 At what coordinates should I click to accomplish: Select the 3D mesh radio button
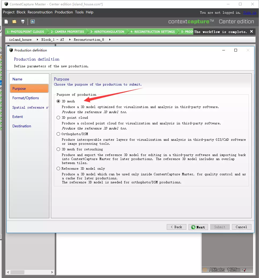(x=58, y=101)
